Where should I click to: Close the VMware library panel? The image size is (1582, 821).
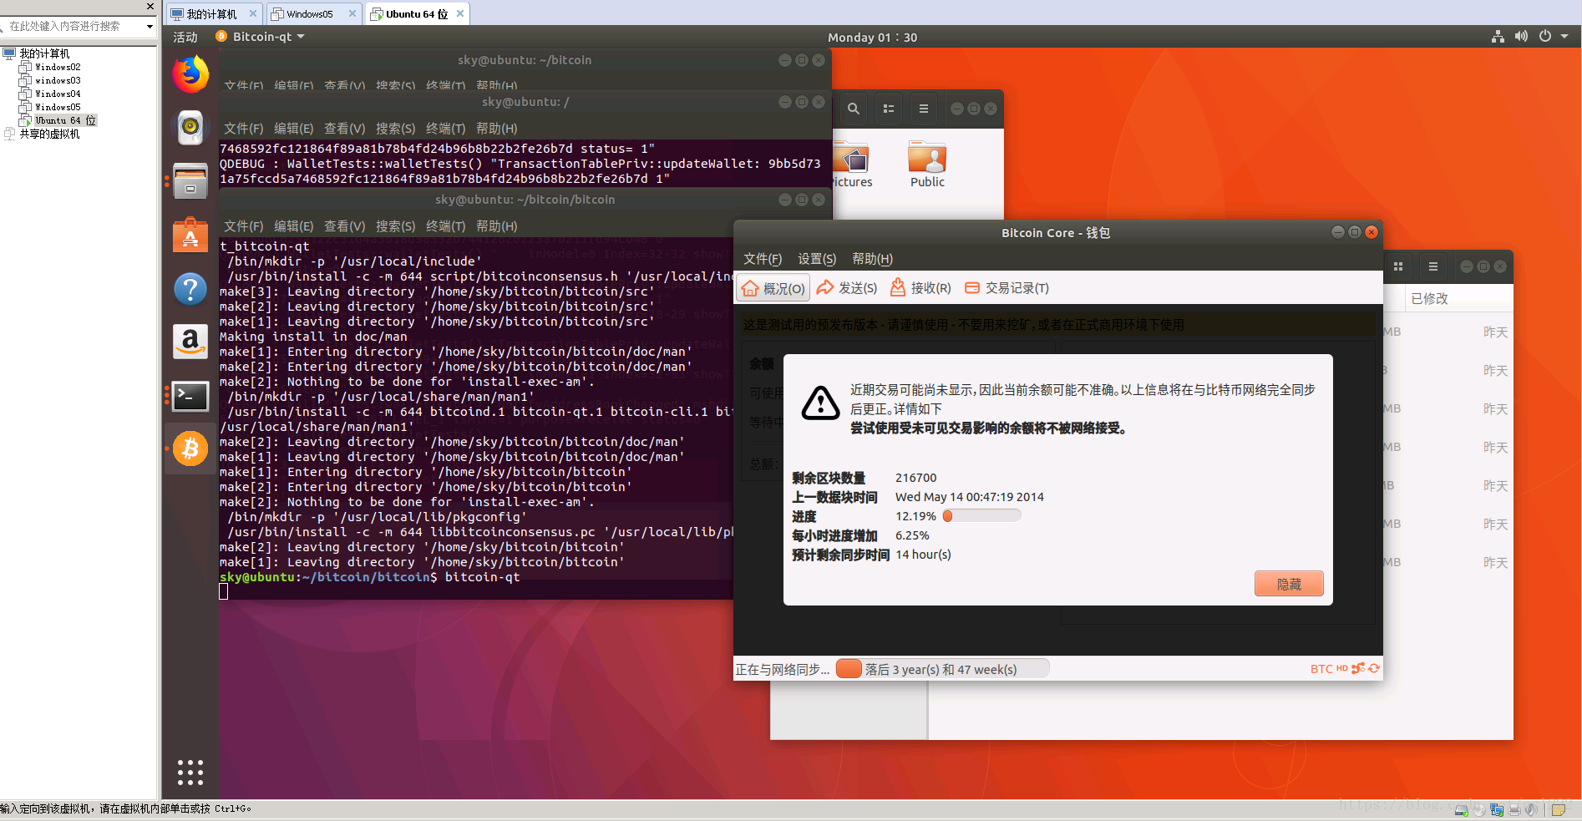point(150,7)
